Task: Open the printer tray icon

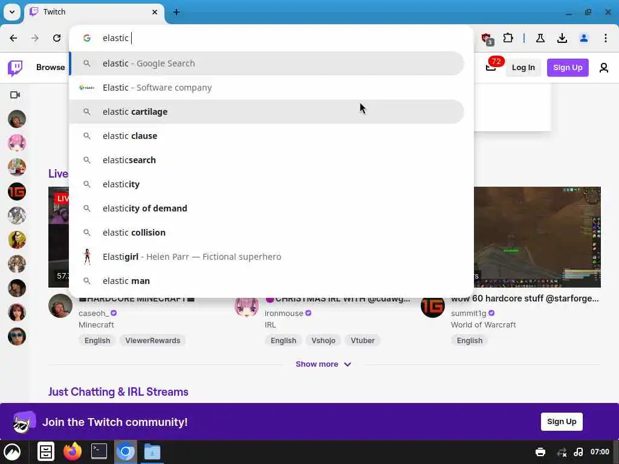Action: pyautogui.click(x=540, y=452)
